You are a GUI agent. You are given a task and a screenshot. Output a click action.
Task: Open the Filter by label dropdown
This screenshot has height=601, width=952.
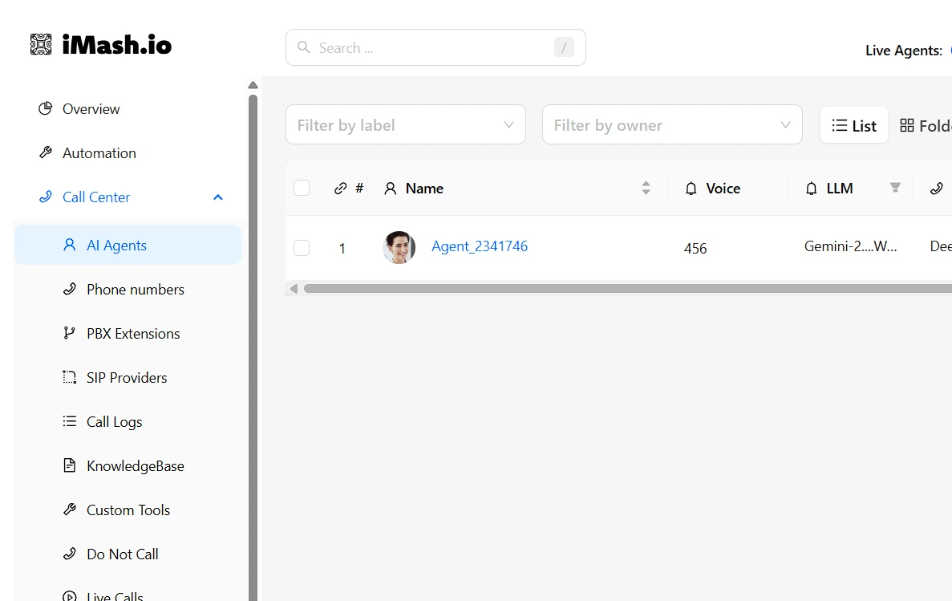[x=405, y=125]
